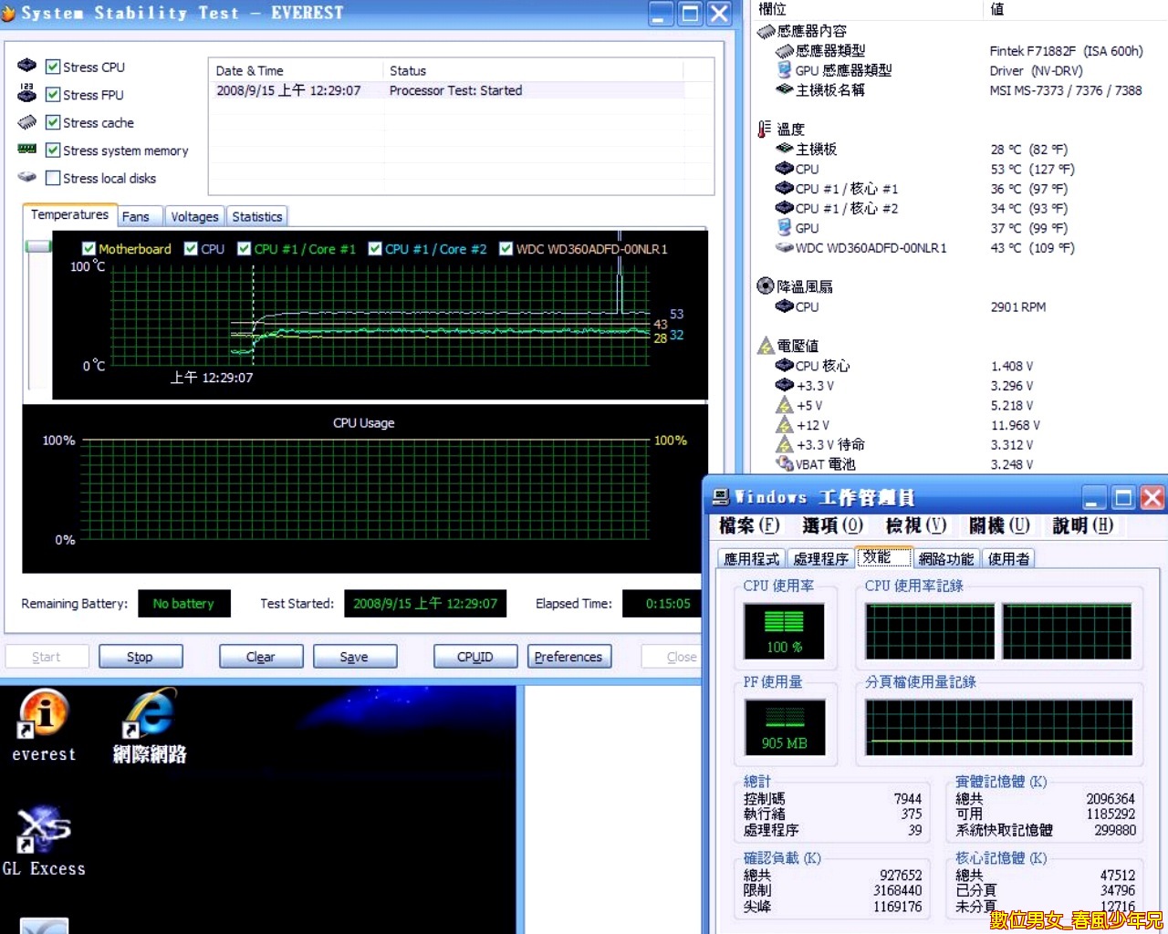Click the MSI MS-7373 motherboard name value

[1066, 90]
